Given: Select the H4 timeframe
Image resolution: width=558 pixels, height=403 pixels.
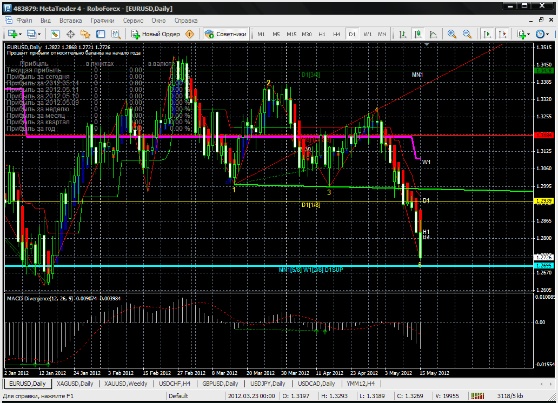Looking at the screenshot, I should pos(337,34).
